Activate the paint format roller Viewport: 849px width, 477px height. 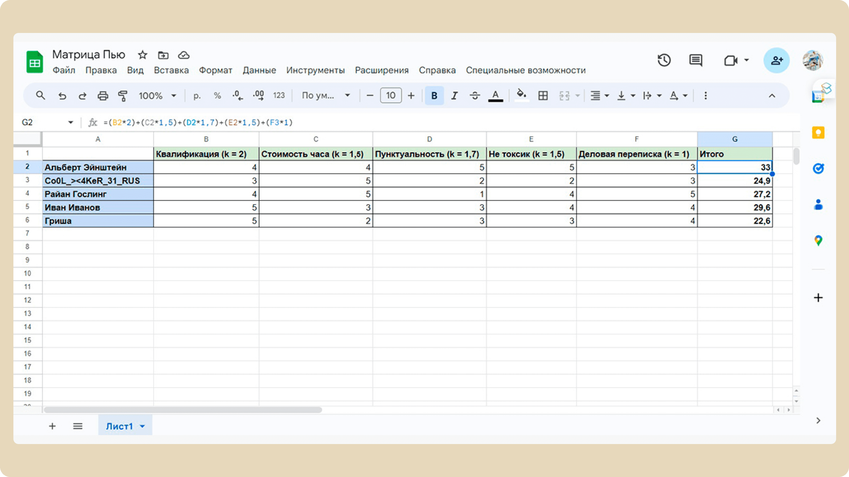pyautogui.click(x=123, y=96)
